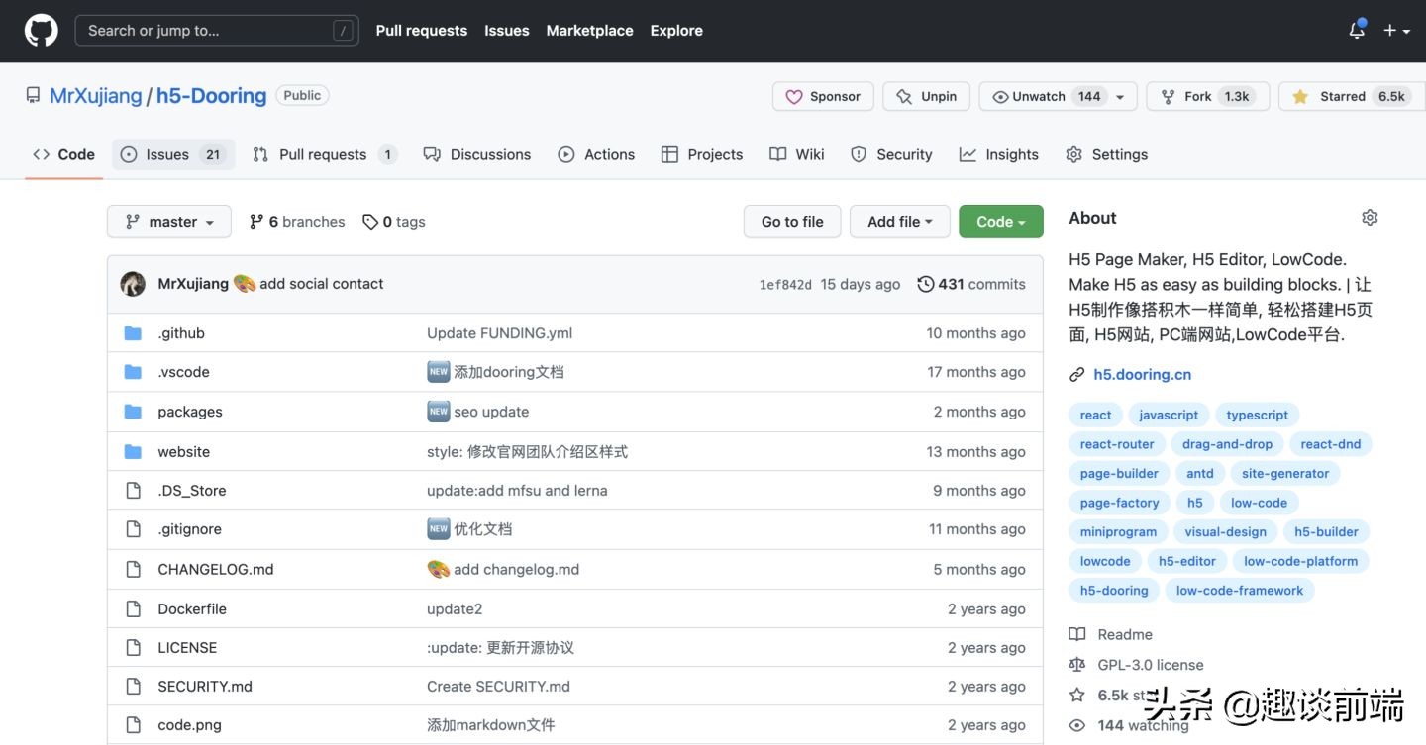
Task: Expand the master branch dropdown
Action: (x=169, y=222)
